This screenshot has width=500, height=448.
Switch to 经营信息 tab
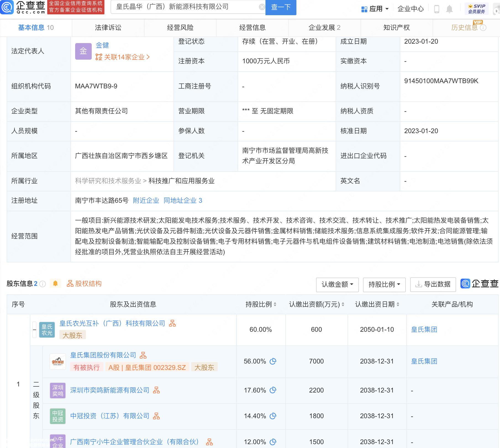pyautogui.click(x=252, y=28)
